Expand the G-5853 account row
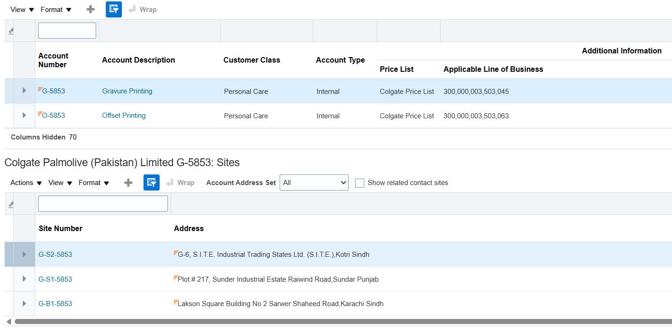This screenshot has width=672, height=330. coord(24,91)
